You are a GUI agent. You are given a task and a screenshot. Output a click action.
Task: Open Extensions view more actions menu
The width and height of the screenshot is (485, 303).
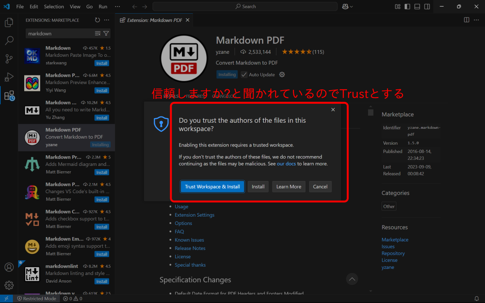click(x=107, y=20)
